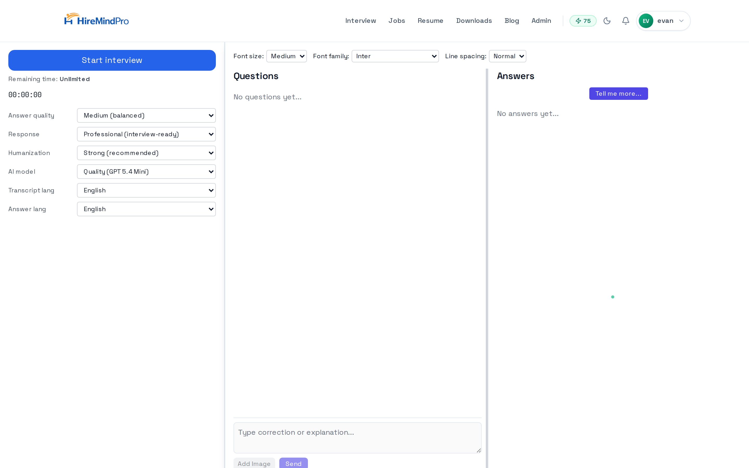Click the Tell me more... button
This screenshot has height=468, width=749.
pos(618,94)
